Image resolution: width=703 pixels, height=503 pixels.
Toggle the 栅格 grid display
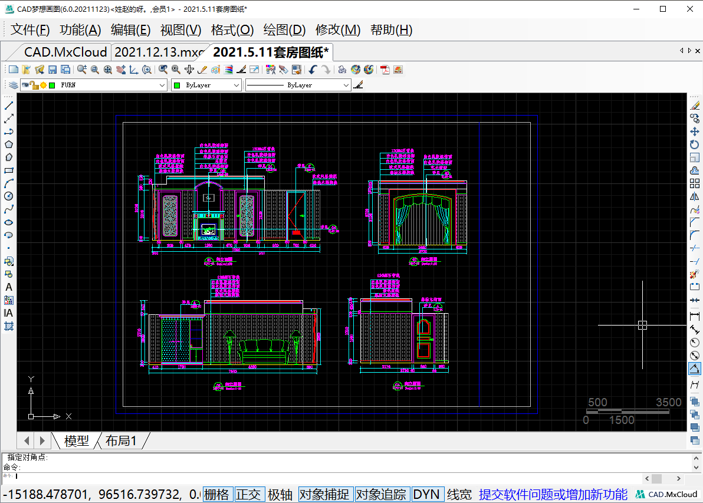point(216,494)
